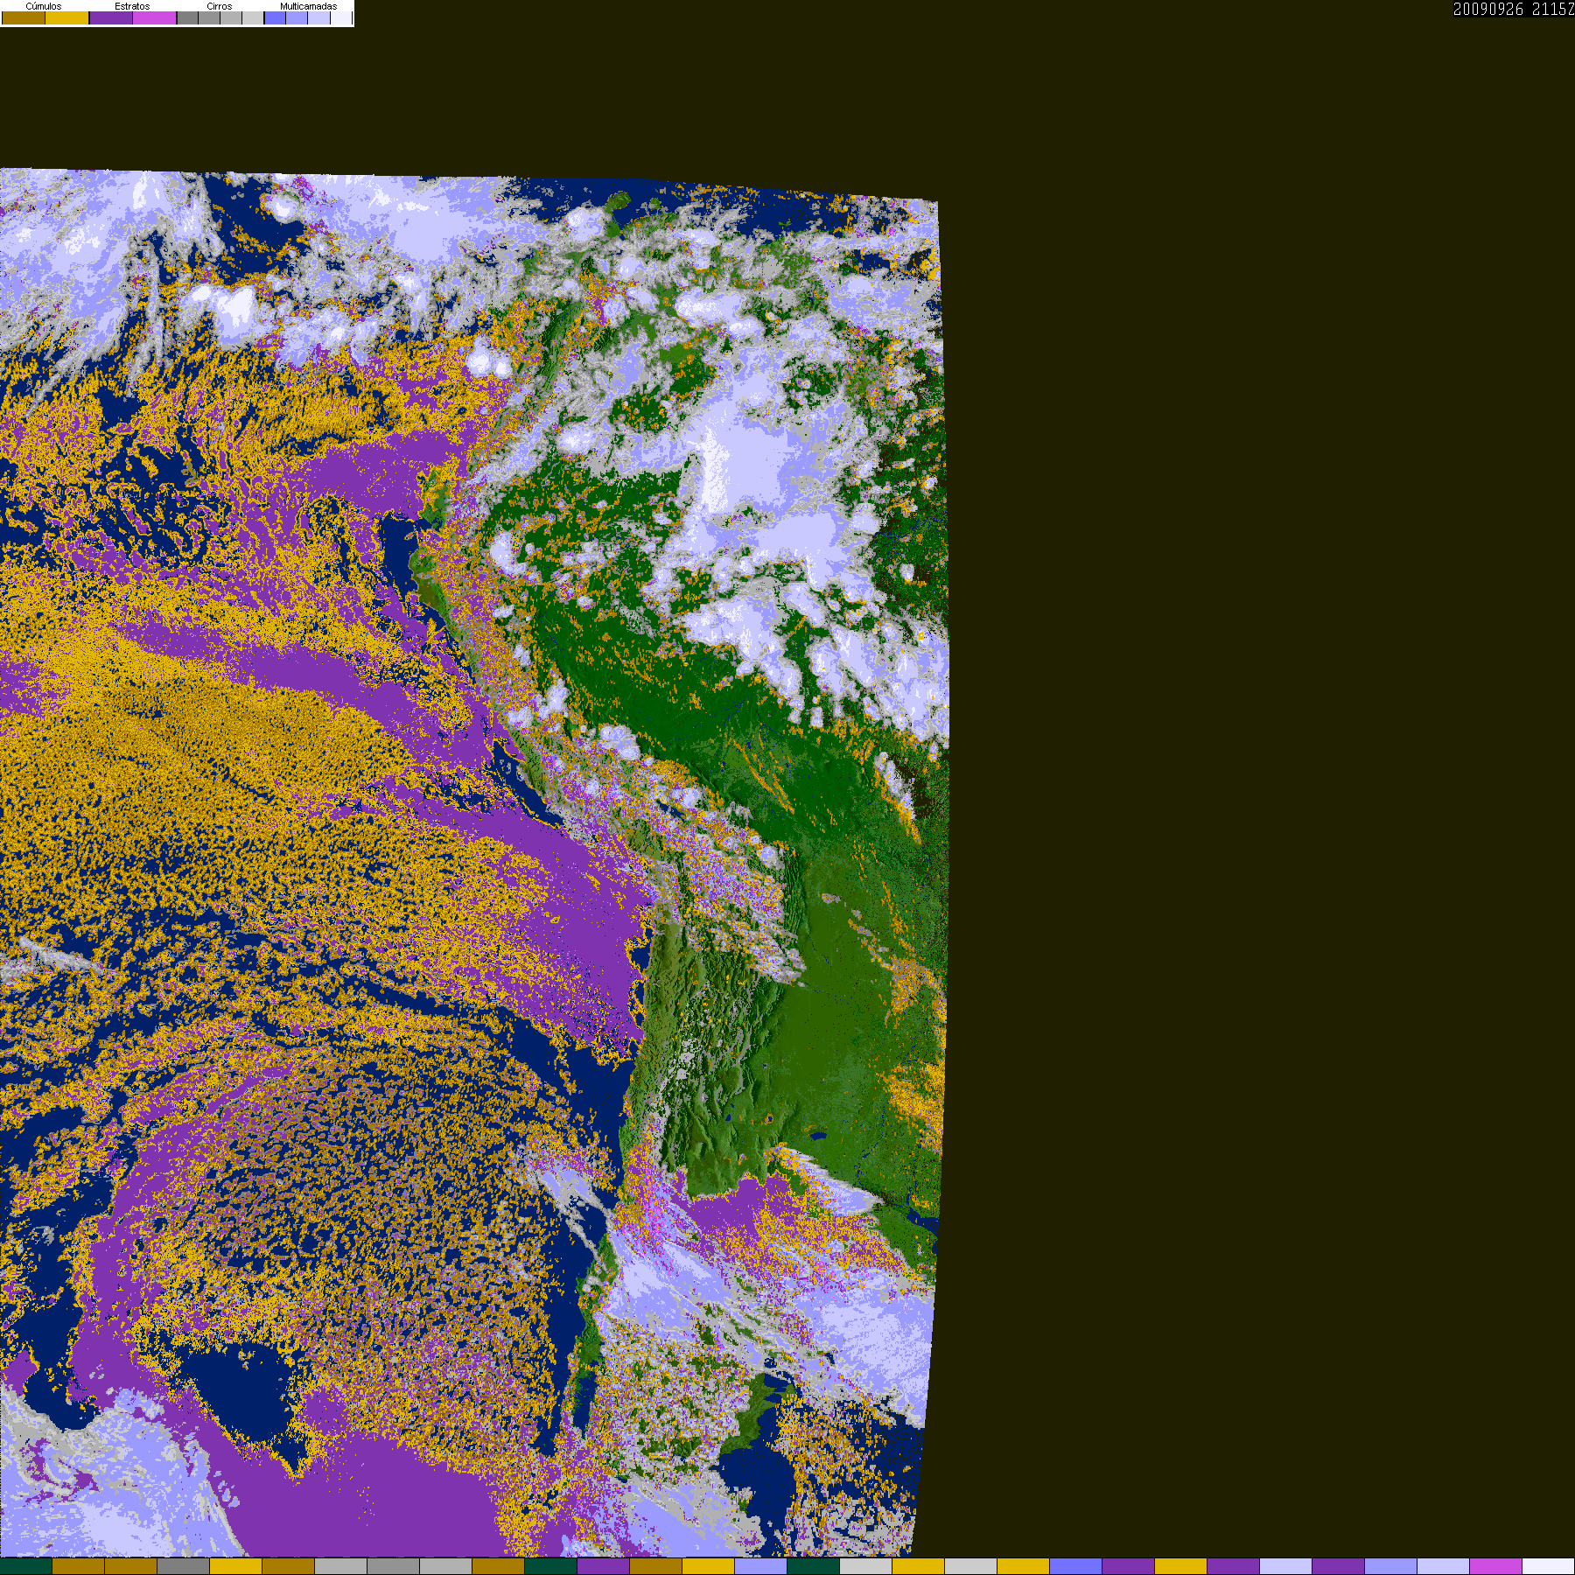This screenshot has width=1575, height=1575.
Task: Click the "20090926 2115Z" timestamp
Action: click(x=1514, y=9)
